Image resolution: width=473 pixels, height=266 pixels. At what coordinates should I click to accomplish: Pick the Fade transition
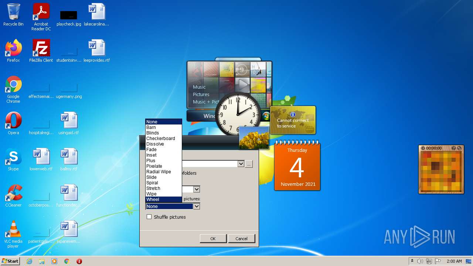(x=164, y=150)
